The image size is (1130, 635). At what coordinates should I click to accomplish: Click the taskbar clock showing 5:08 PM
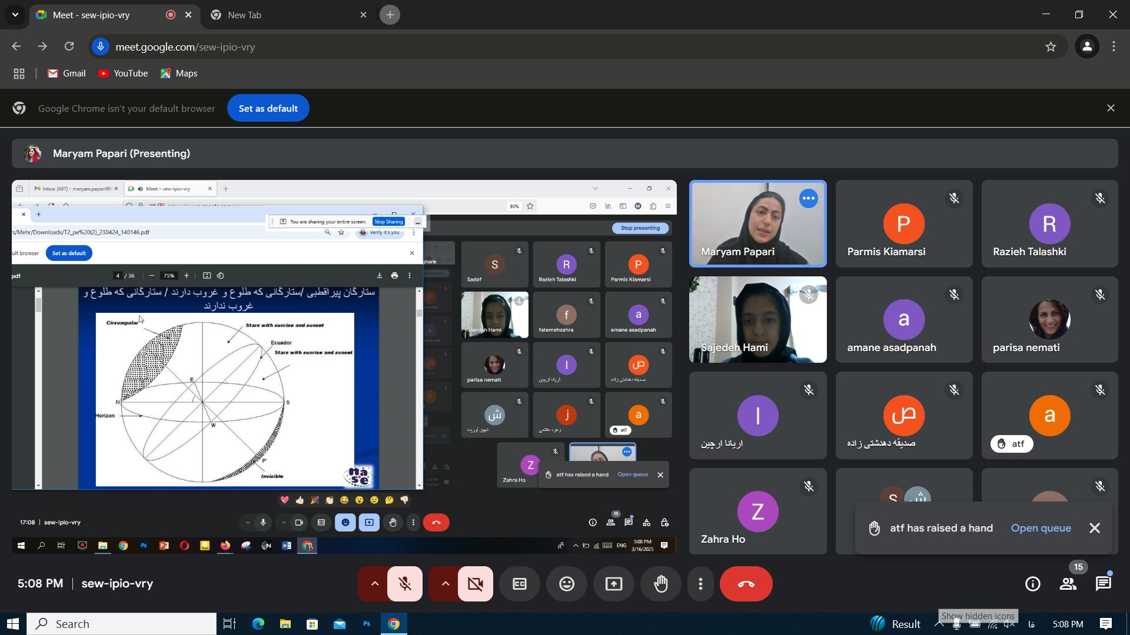point(1068,624)
